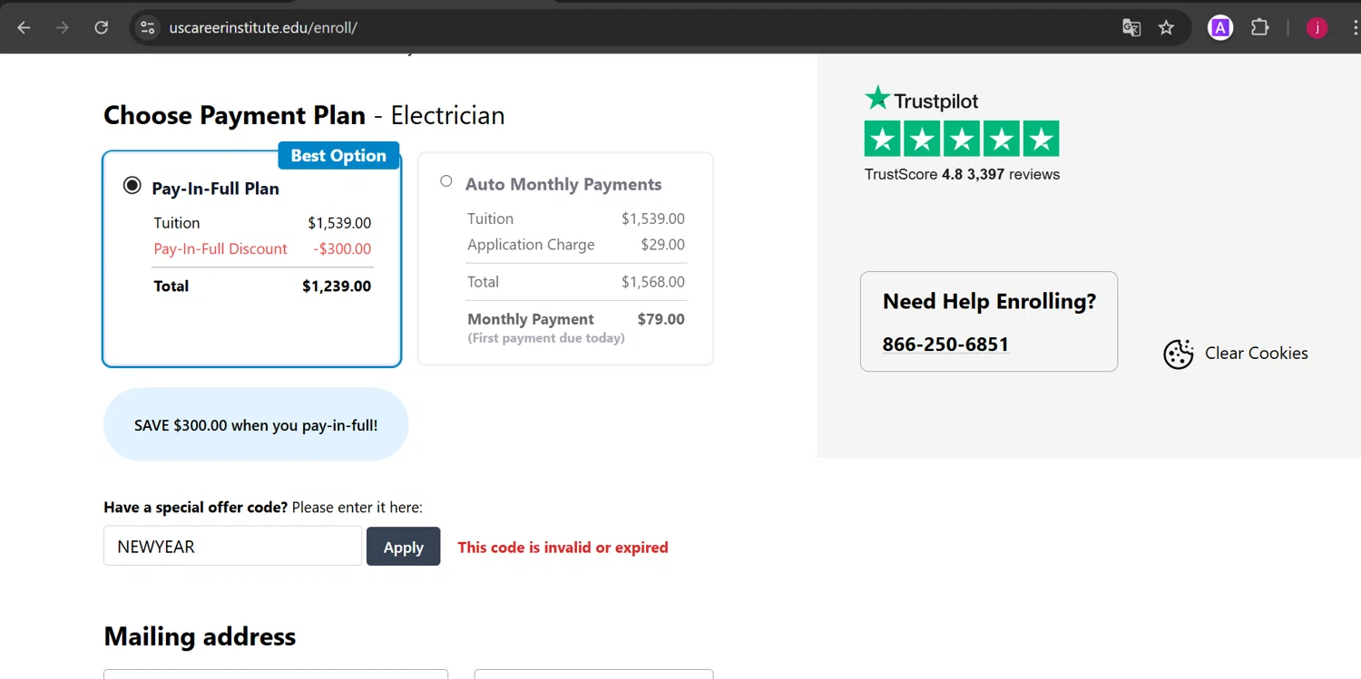Bookmark this page with the star icon
Screen dimensions: 1361x679
[1167, 28]
